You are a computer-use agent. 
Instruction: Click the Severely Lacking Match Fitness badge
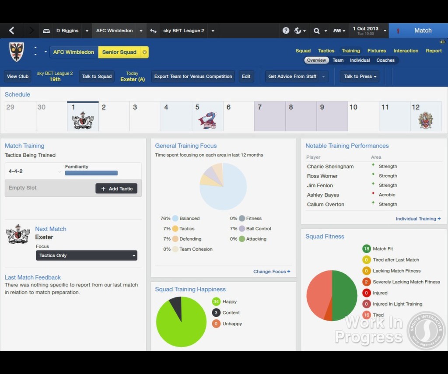(366, 282)
